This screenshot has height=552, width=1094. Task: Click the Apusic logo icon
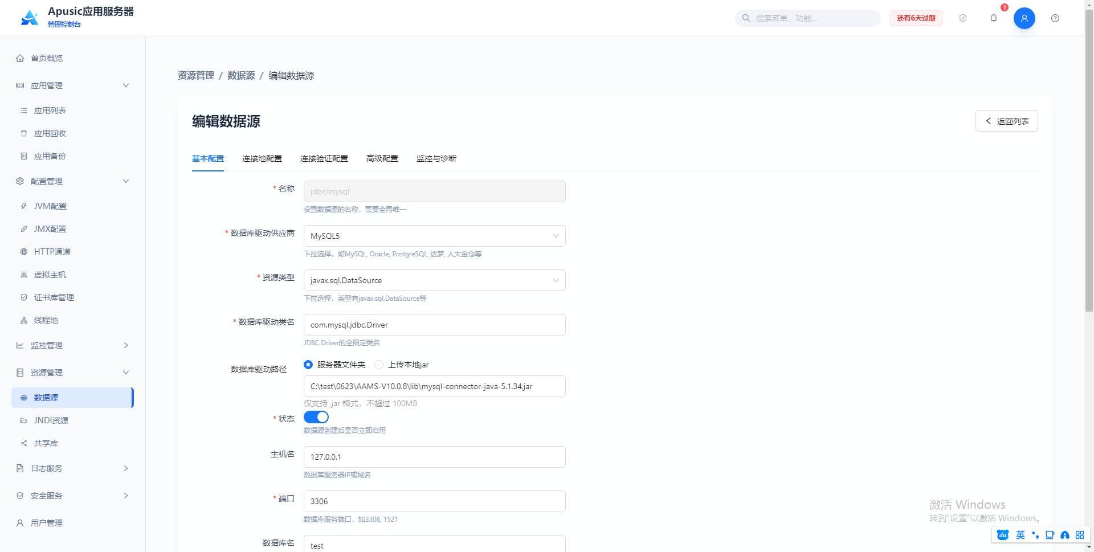(30, 18)
